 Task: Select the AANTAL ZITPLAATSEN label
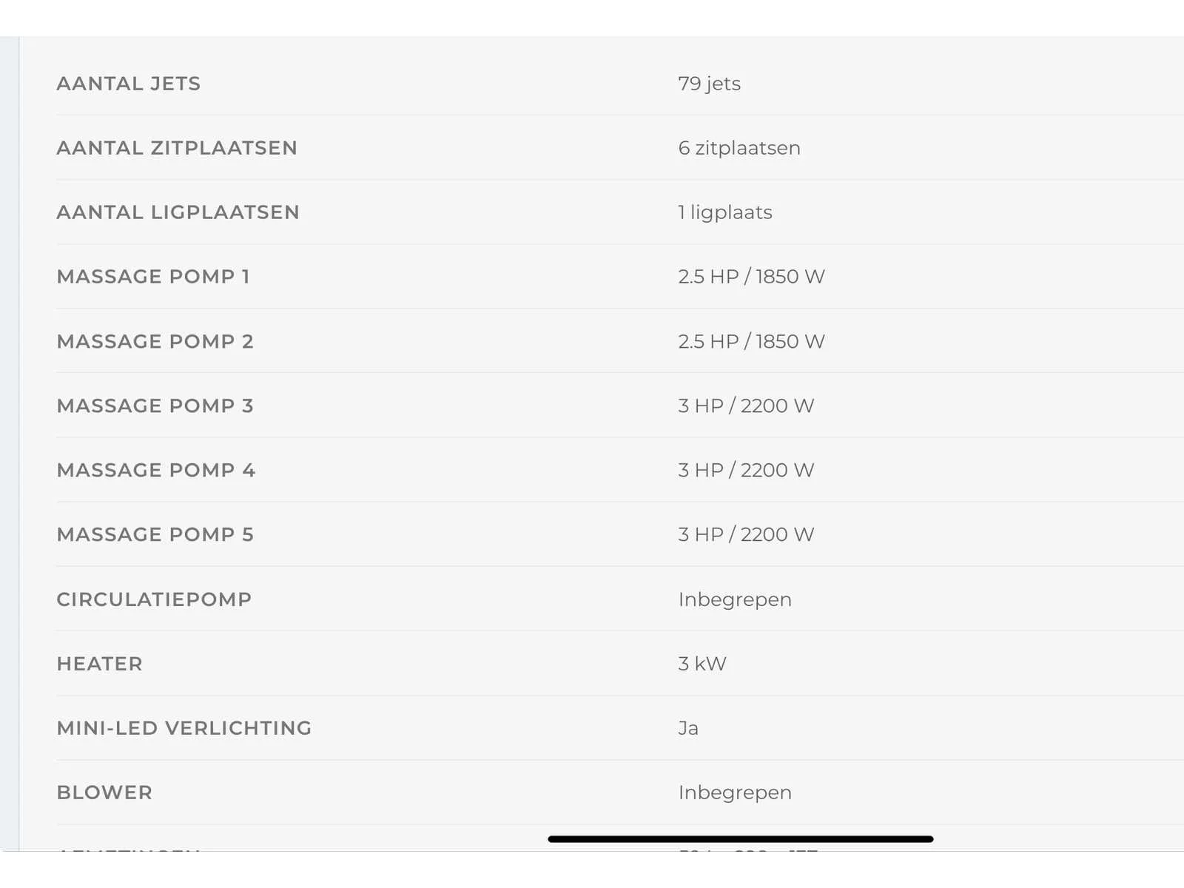177,148
